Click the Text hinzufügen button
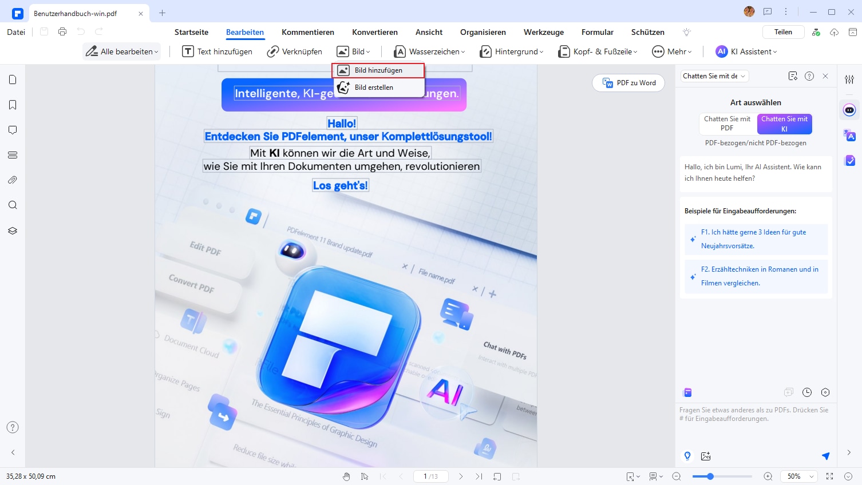Image resolution: width=862 pixels, height=485 pixels. click(x=217, y=51)
